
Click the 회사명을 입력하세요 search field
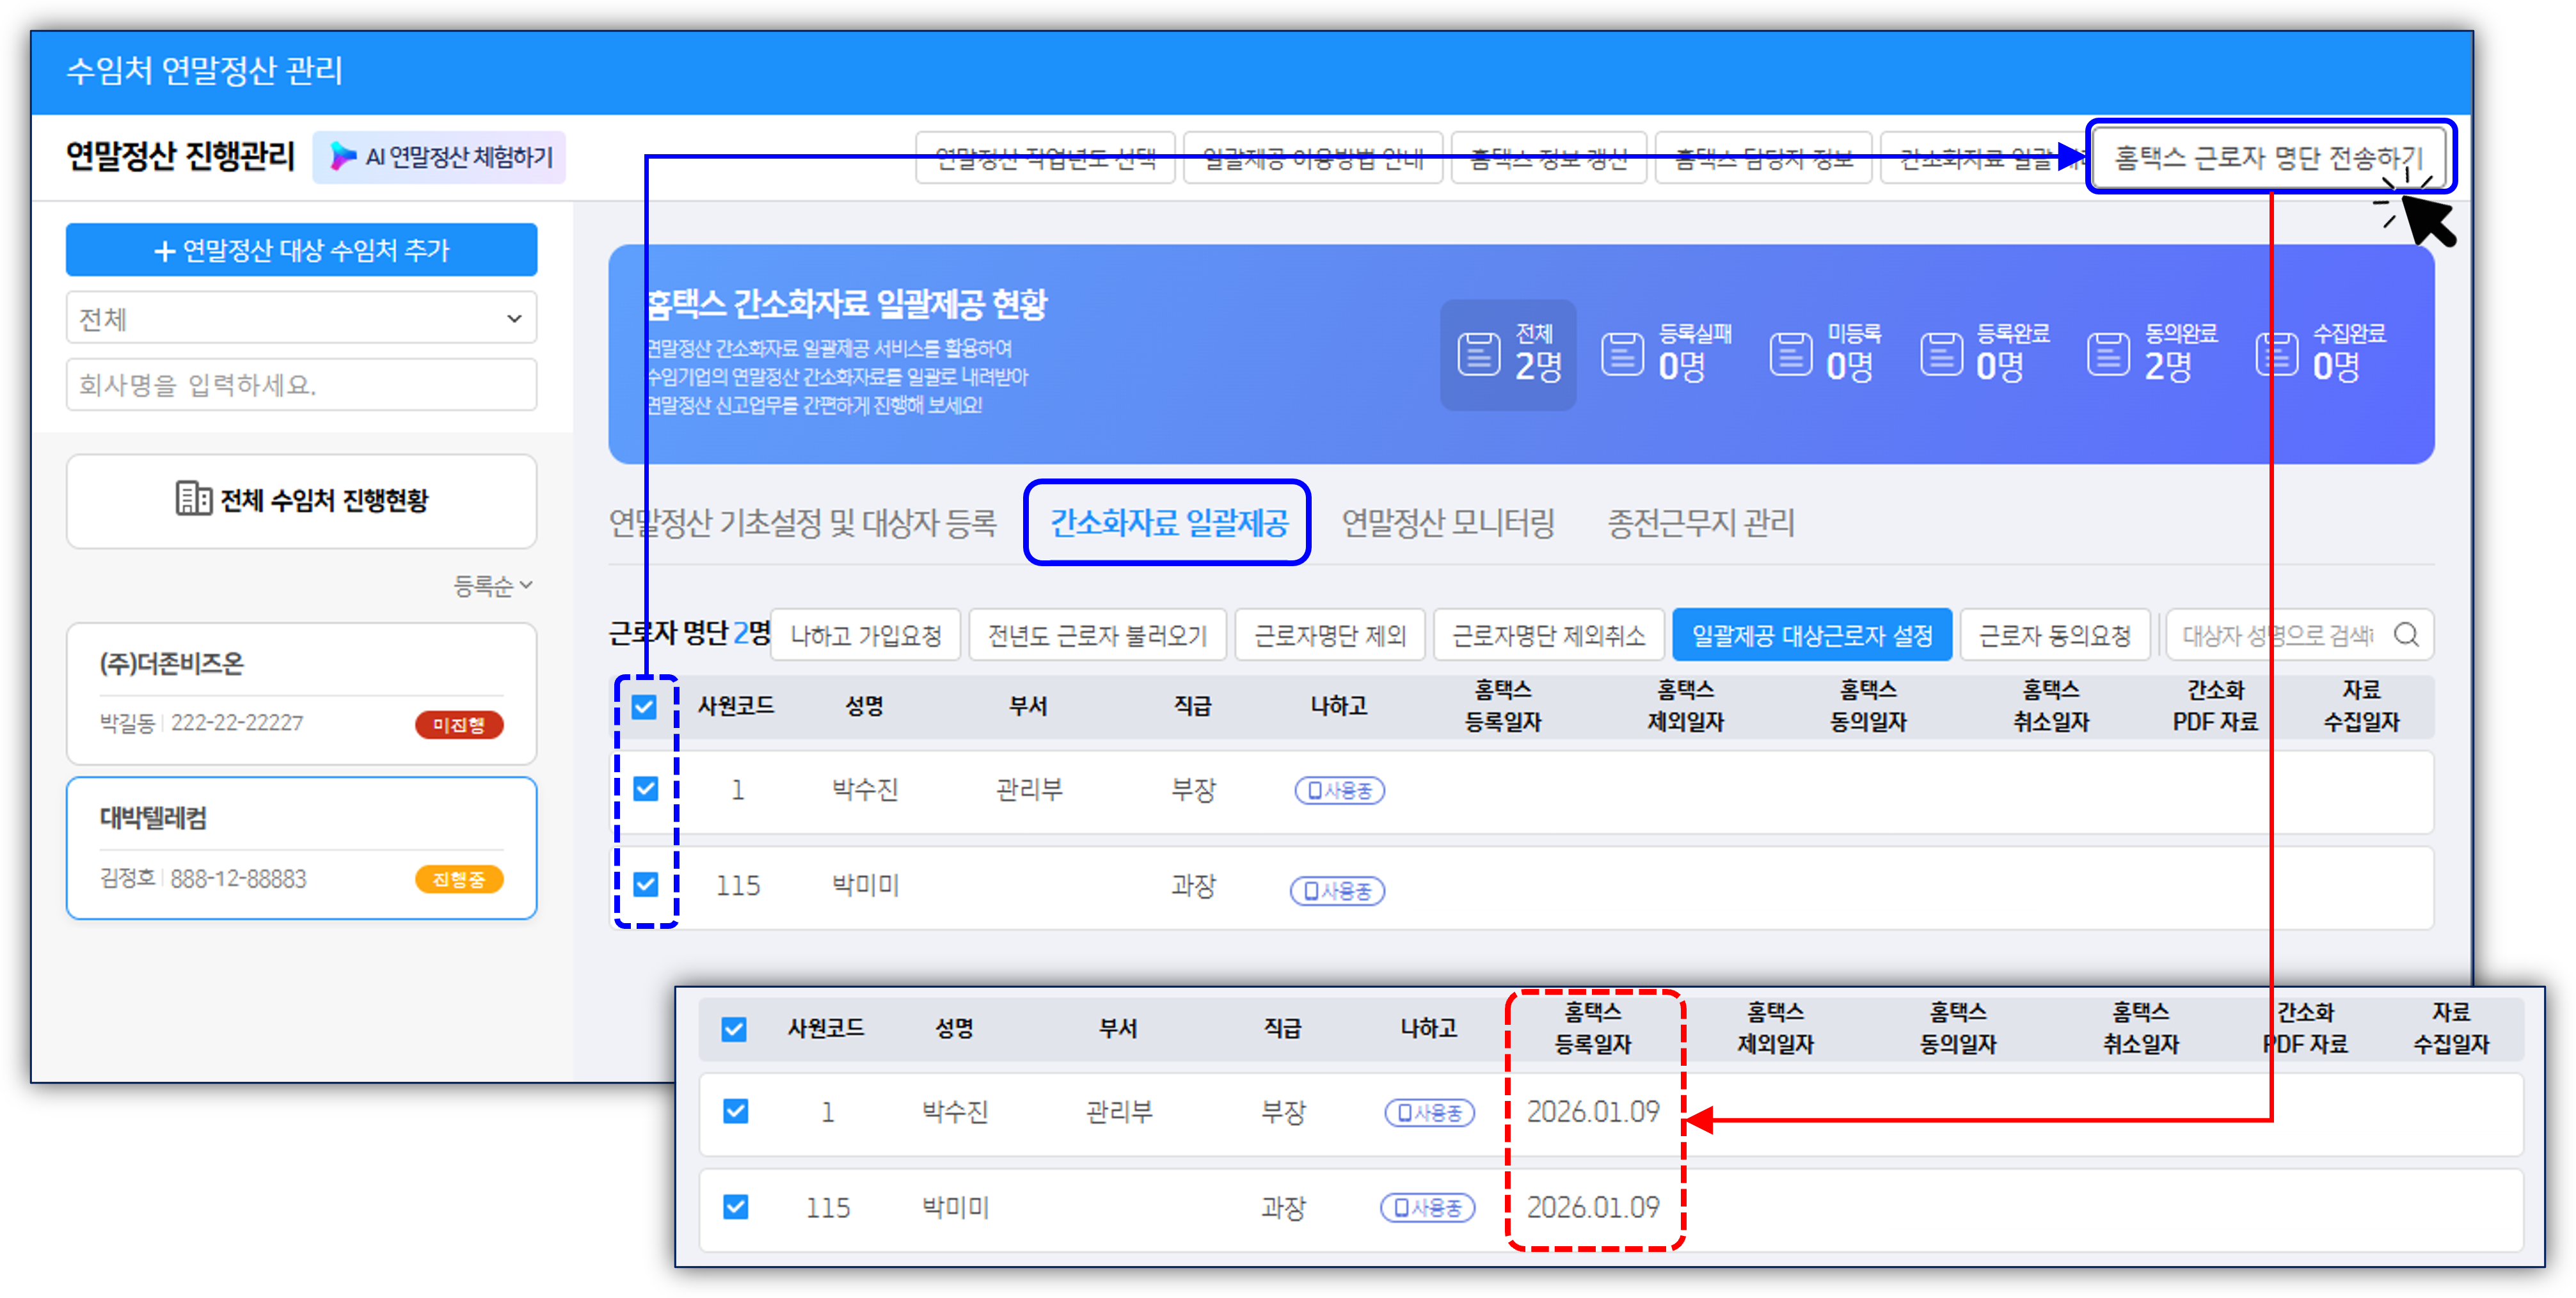pos(301,385)
